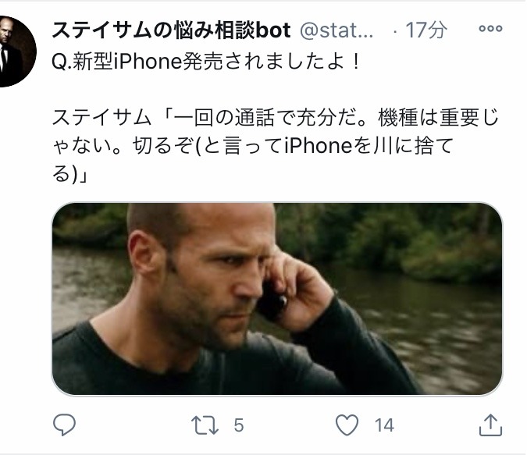Click the question line Q.新型iPhone発売されましたよ！
The image size is (527, 455).
tap(206, 62)
